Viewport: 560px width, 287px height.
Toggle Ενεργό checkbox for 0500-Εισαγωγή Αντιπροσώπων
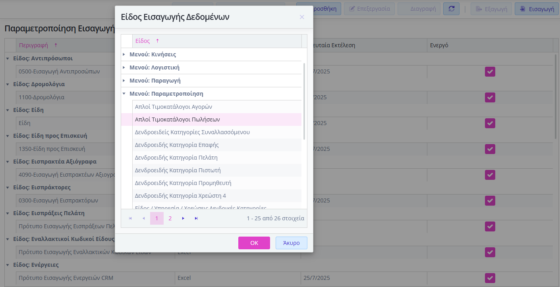[490, 72]
